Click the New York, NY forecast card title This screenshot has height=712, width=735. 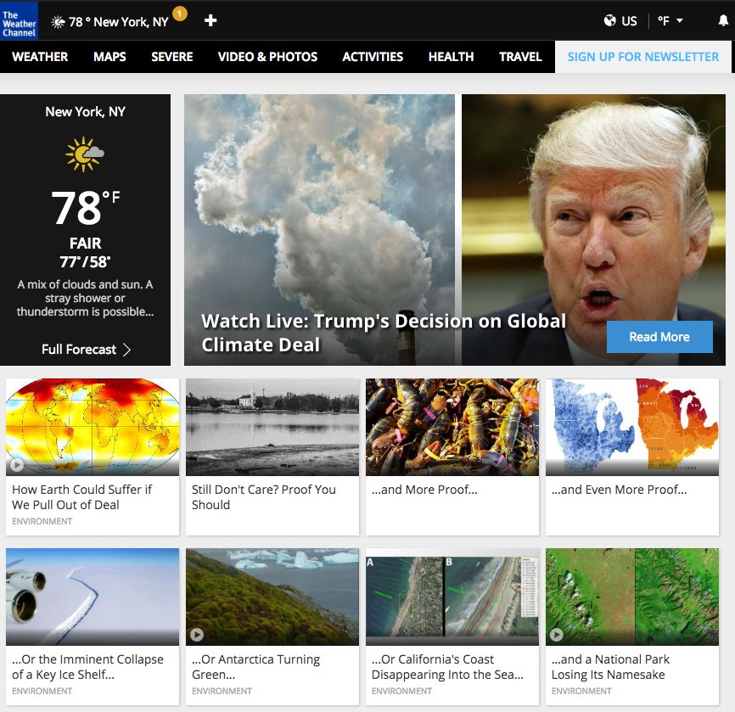(x=86, y=111)
